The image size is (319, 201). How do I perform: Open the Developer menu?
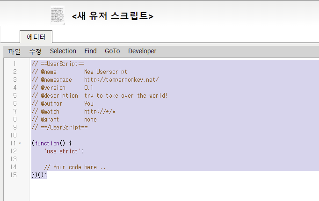[x=142, y=51]
